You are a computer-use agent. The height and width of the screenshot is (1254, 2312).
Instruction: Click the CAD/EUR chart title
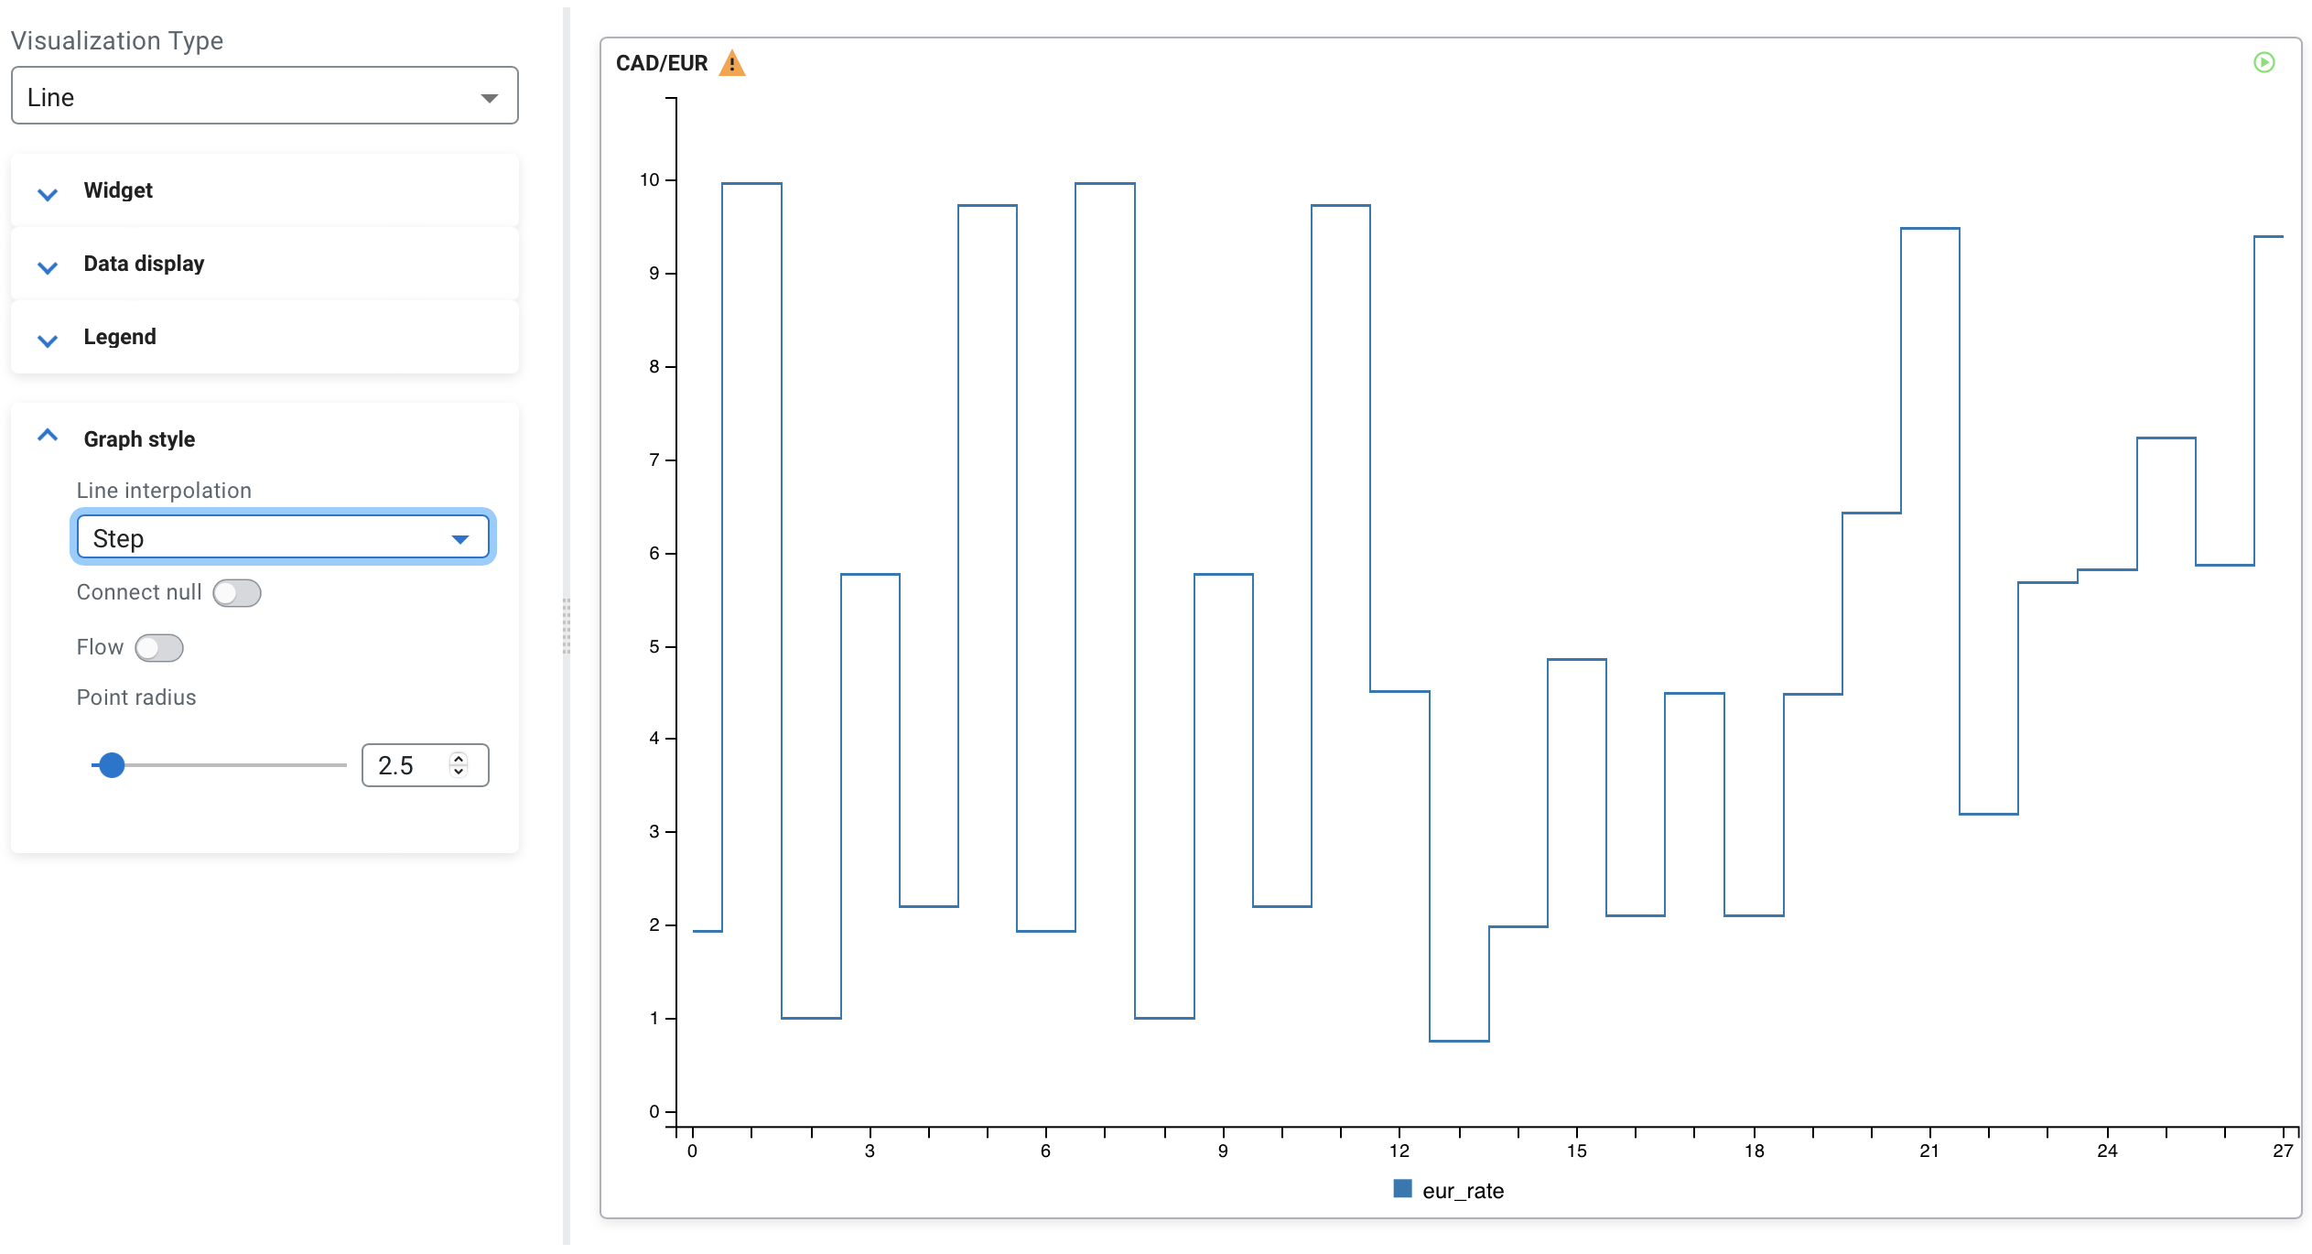pyautogui.click(x=661, y=63)
